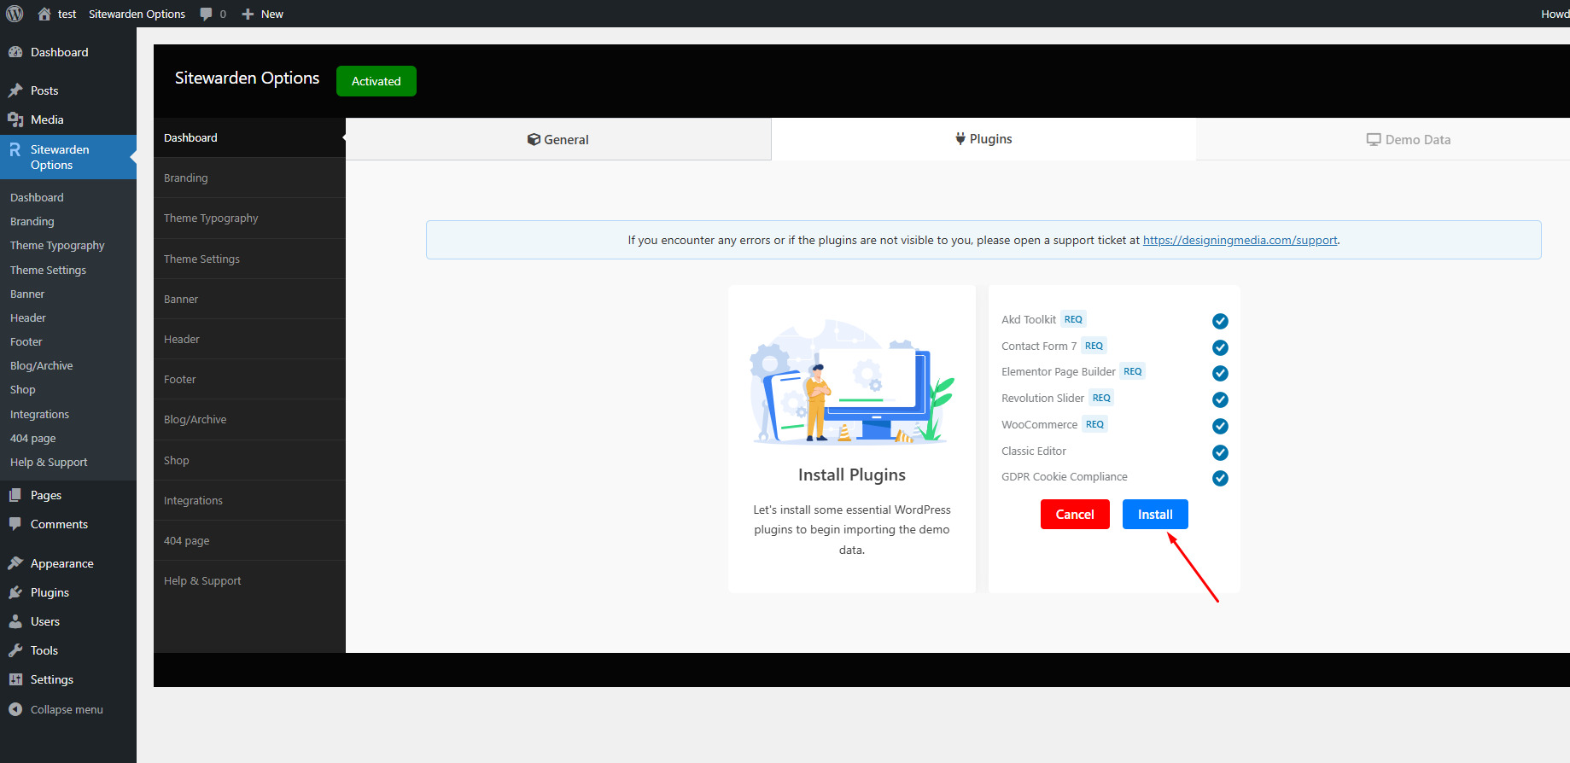Toggle the WooCommerce checkmark
Screen dimensions: 1570x763
tap(1220, 426)
